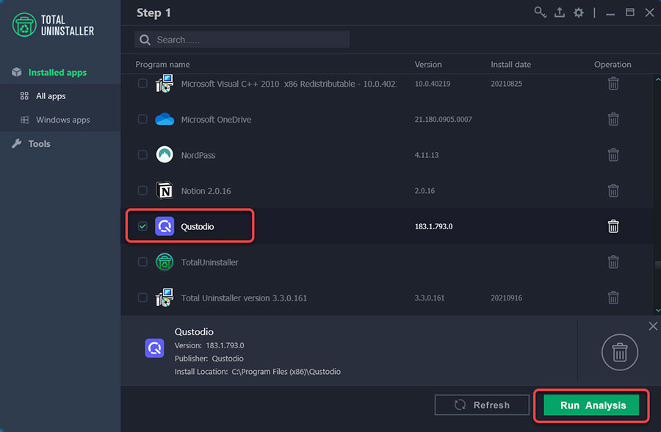Select the Qustodio program name
661x432 pixels.
tap(198, 226)
